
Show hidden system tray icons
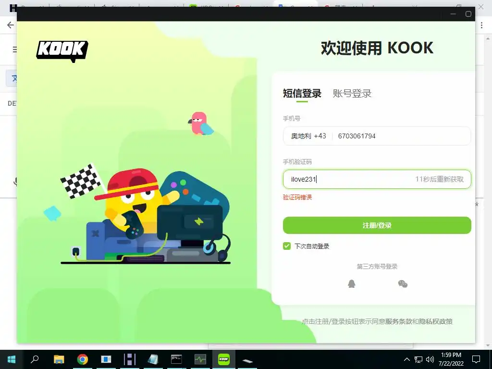coord(406,359)
